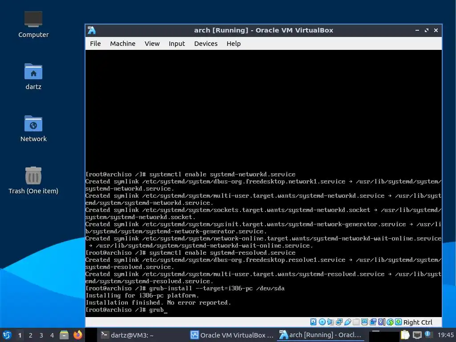Select the dartz home folder icon
Viewport: 456px width, 342px height.
(x=33, y=77)
